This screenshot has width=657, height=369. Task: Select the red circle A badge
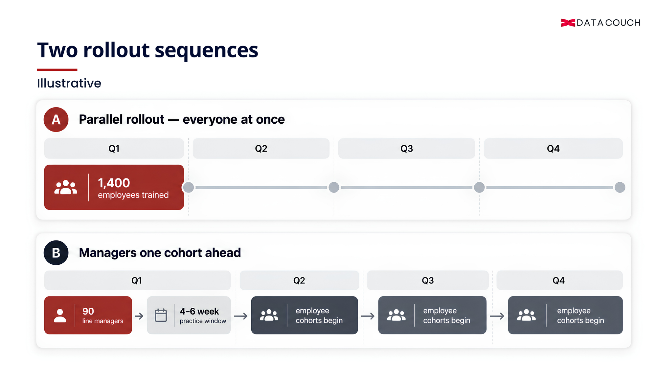click(x=56, y=119)
